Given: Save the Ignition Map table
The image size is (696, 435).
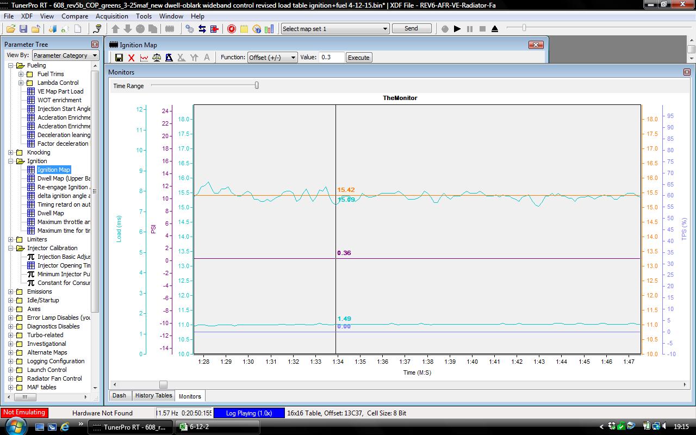Looking at the screenshot, I should point(119,58).
